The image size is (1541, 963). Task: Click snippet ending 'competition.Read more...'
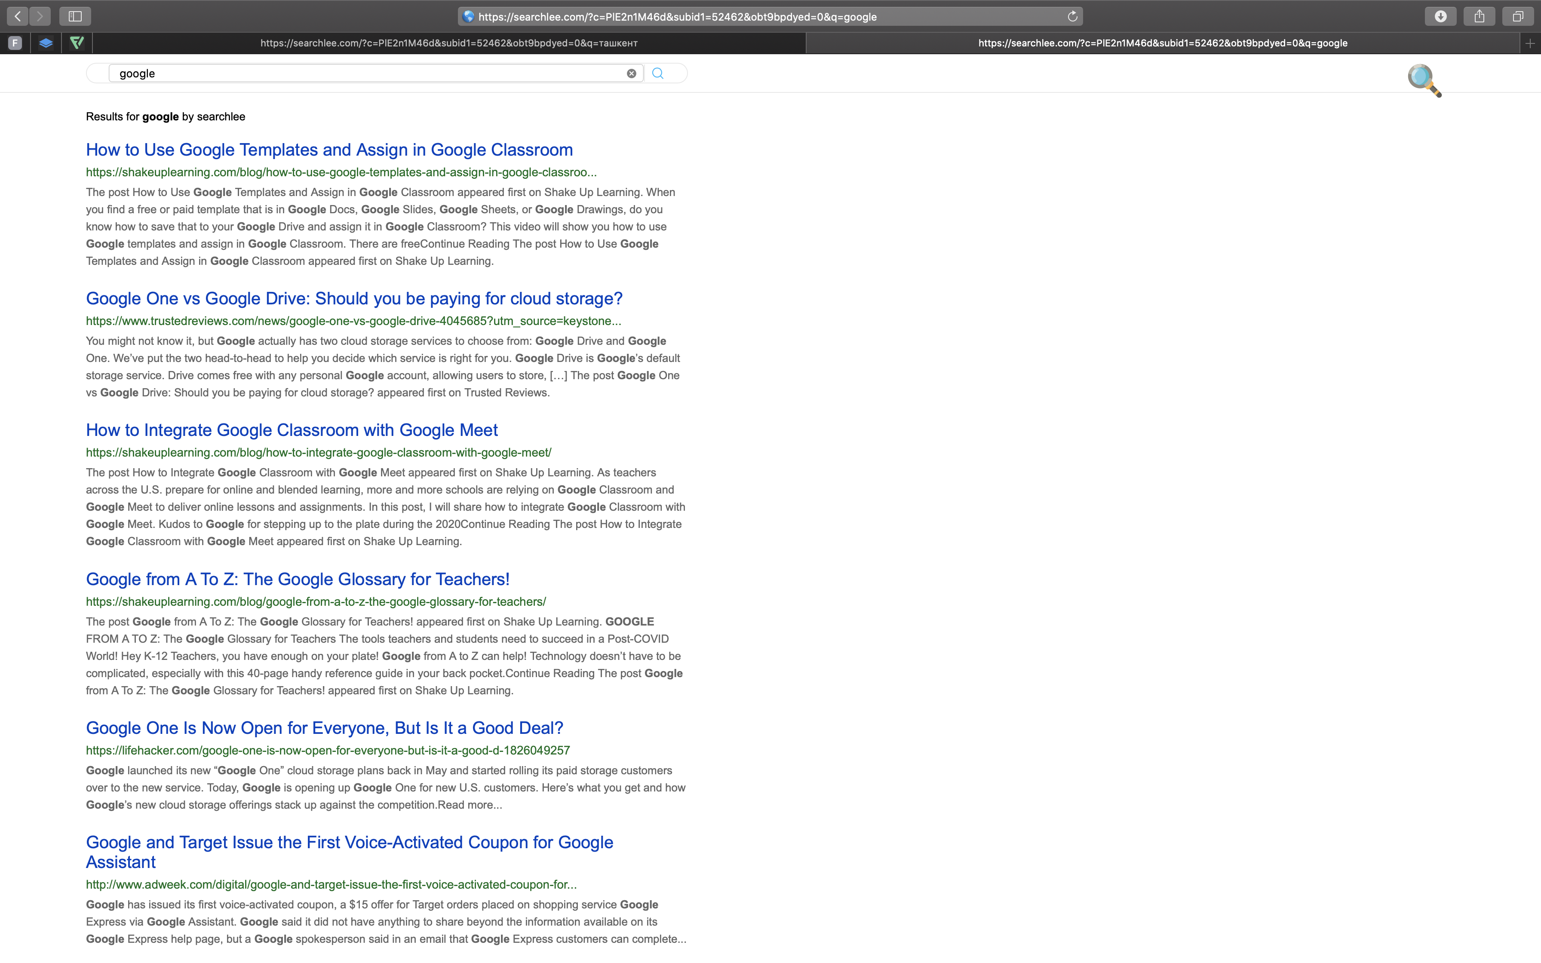point(440,804)
